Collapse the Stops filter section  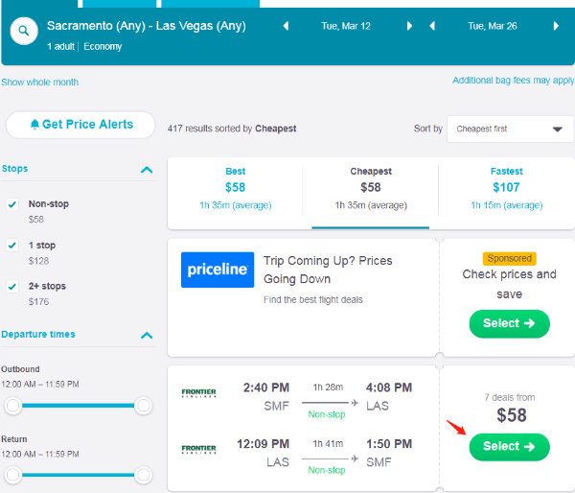point(147,170)
